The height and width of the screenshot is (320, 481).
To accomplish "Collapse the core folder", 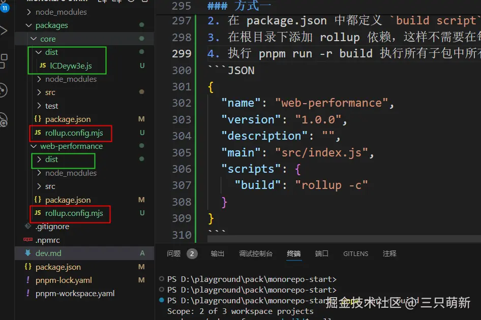I will [34, 39].
